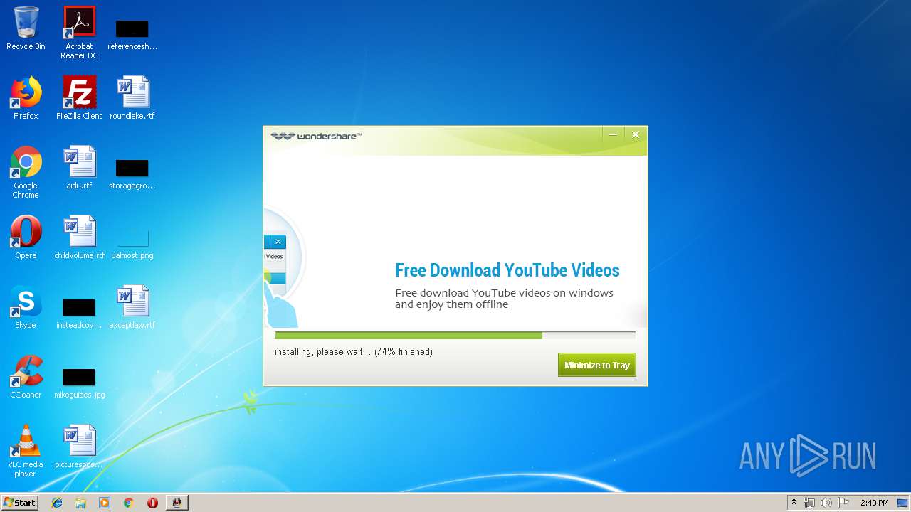
Task: Show hidden tray icons arrow
Action: click(x=794, y=502)
